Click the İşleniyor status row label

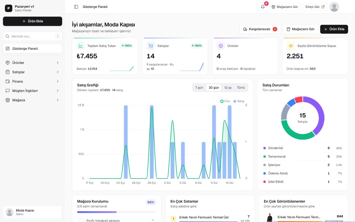[x=274, y=165]
